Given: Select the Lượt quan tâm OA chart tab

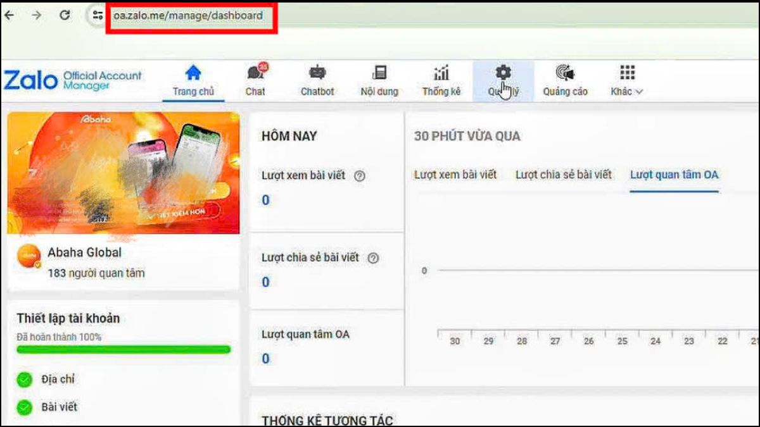Looking at the screenshot, I should pyautogui.click(x=674, y=175).
